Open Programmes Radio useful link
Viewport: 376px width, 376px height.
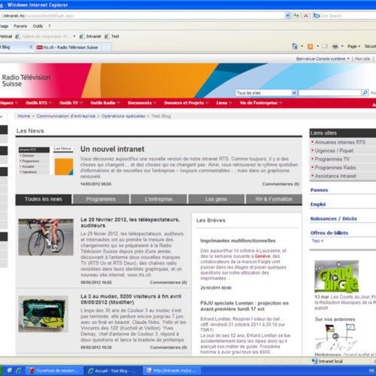pyautogui.click(x=335, y=168)
